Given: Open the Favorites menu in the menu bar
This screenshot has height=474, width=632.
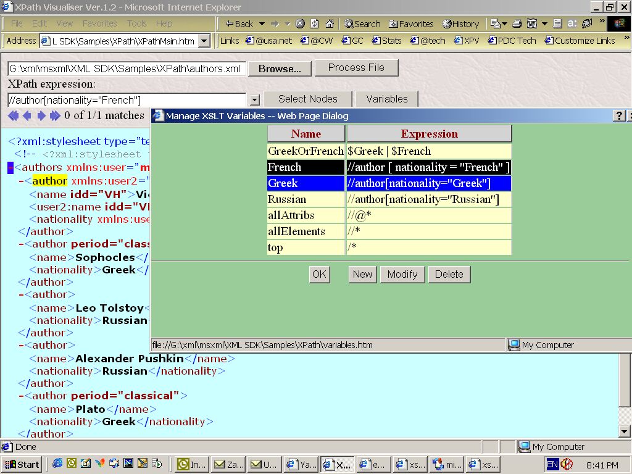Looking at the screenshot, I should coord(99,23).
